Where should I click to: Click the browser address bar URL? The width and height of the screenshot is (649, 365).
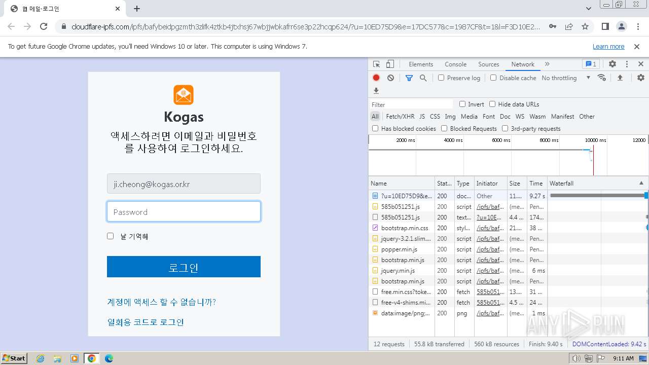(306, 26)
